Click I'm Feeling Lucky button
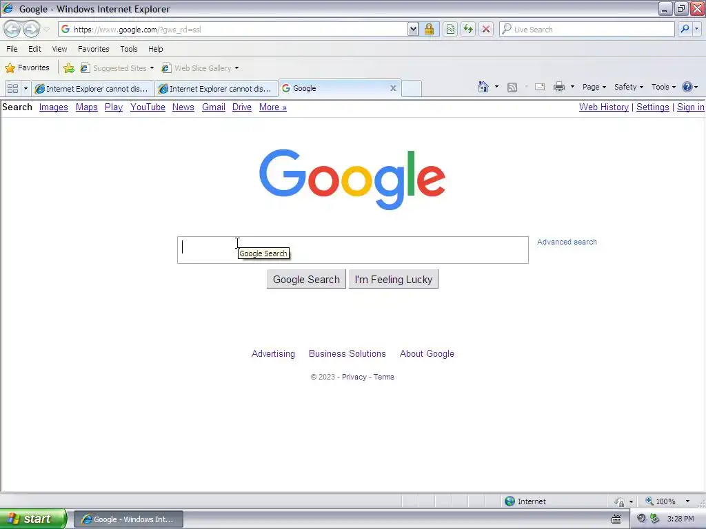 [394, 280]
